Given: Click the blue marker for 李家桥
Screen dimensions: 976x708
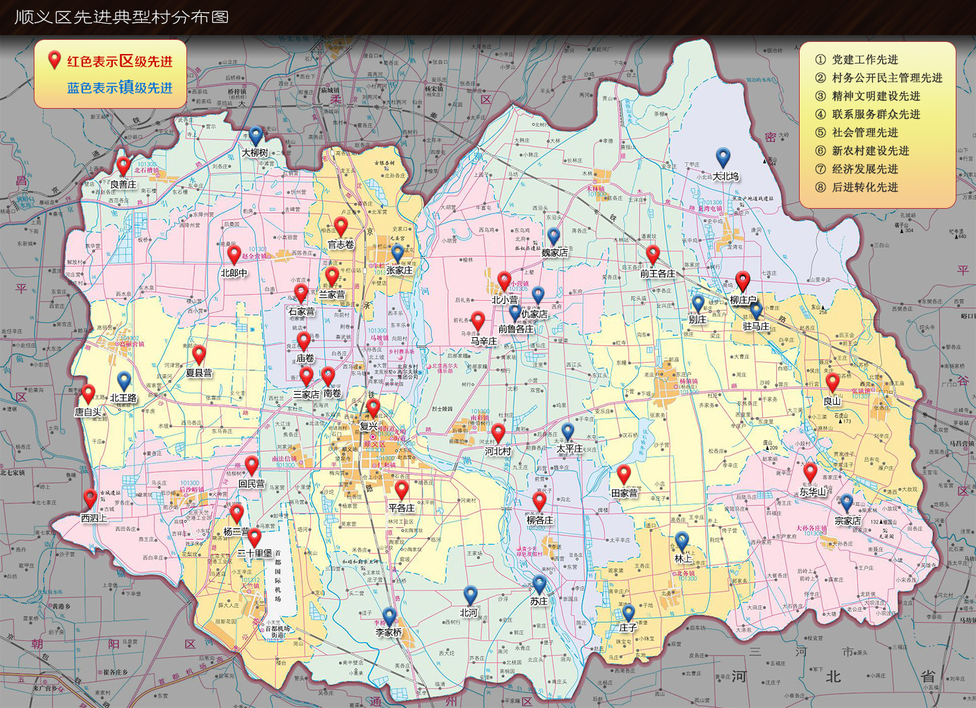Looking at the screenshot, I should [389, 615].
